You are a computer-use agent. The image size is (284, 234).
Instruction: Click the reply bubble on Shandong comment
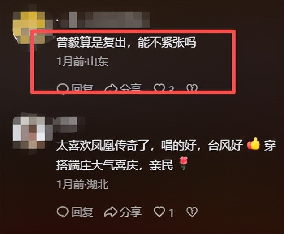pyautogui.click(x=62, y=87)
